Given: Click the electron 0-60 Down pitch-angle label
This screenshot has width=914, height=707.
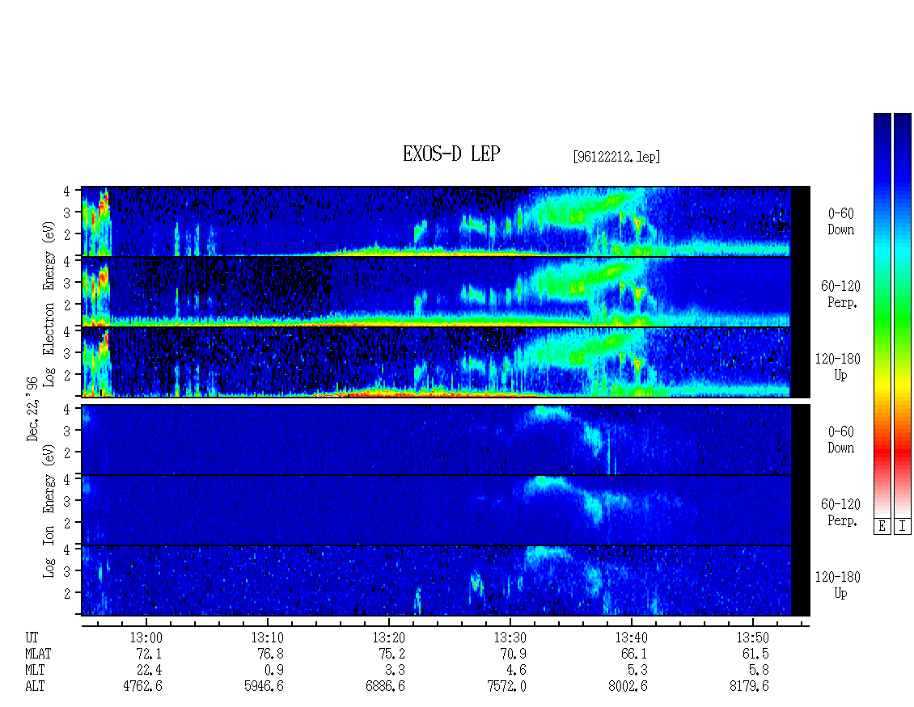Looking at the screenshot, I should (840, 221).
